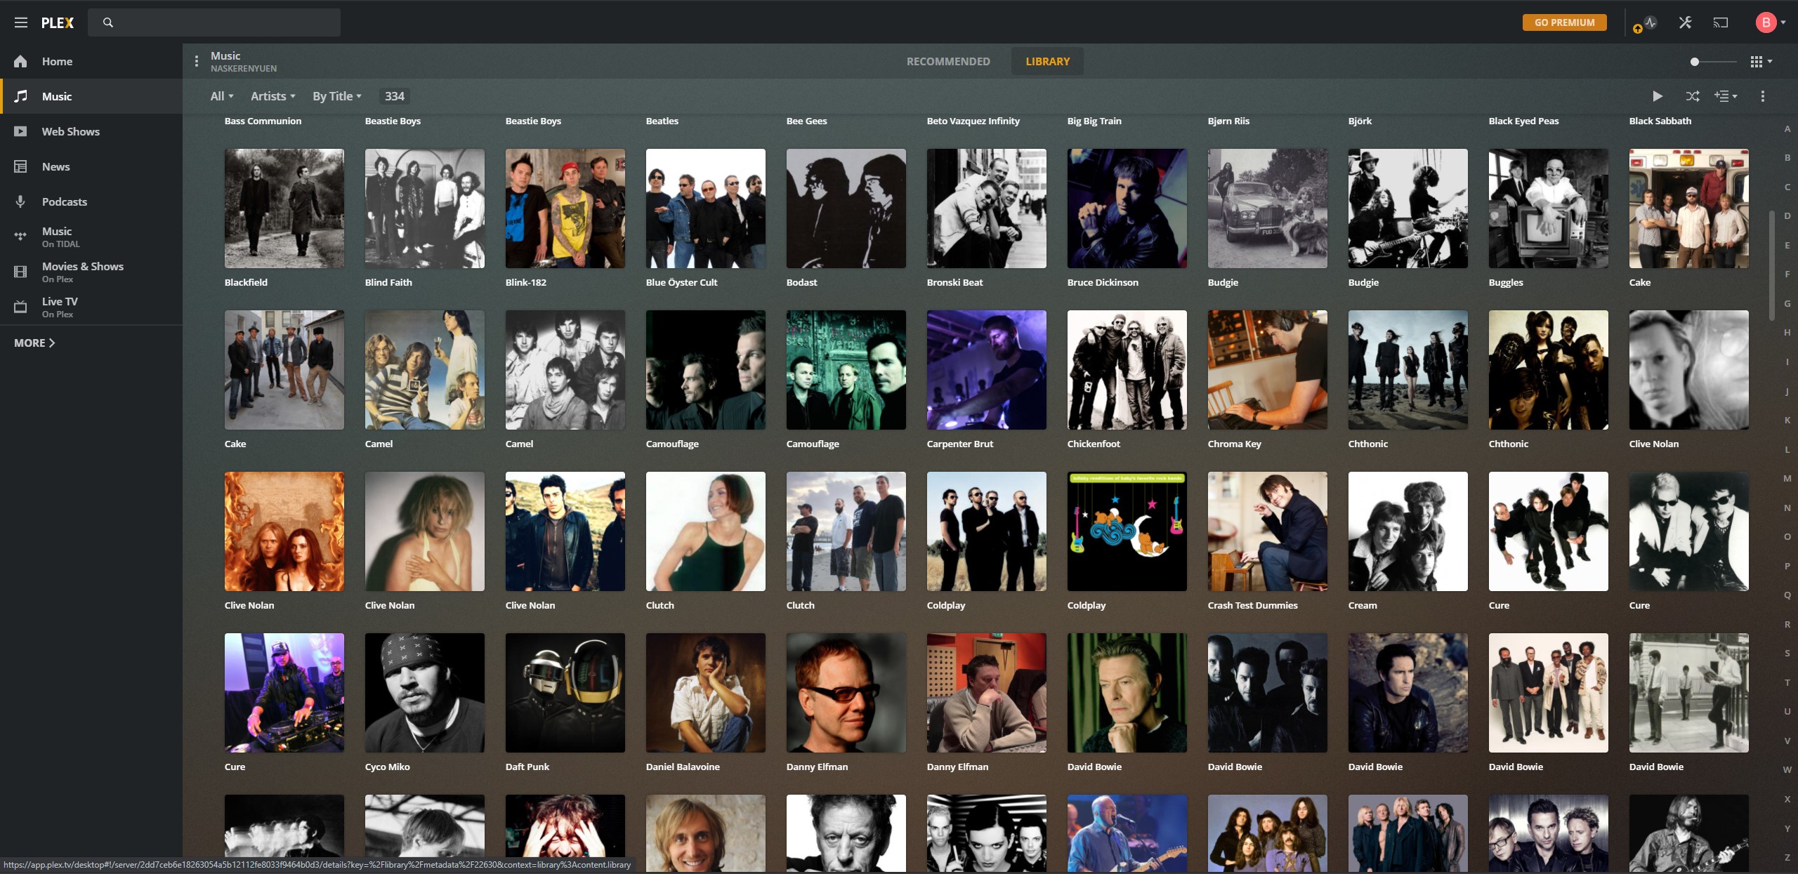Open the Chroma Key thumbnail
The image size is (1798, 874).
click(x=1268, y=370)
